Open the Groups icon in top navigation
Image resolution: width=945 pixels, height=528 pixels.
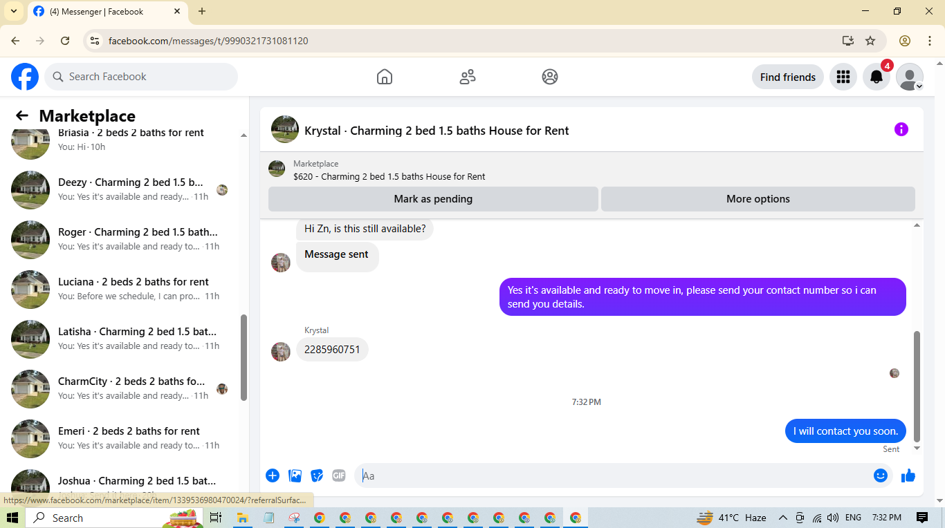pyautogui.click(x=550, y=77)
